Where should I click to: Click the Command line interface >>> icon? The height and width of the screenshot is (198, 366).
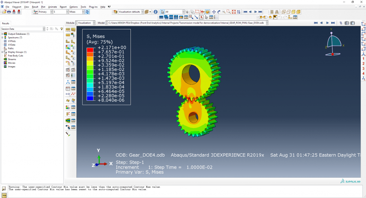click(4, 195)
